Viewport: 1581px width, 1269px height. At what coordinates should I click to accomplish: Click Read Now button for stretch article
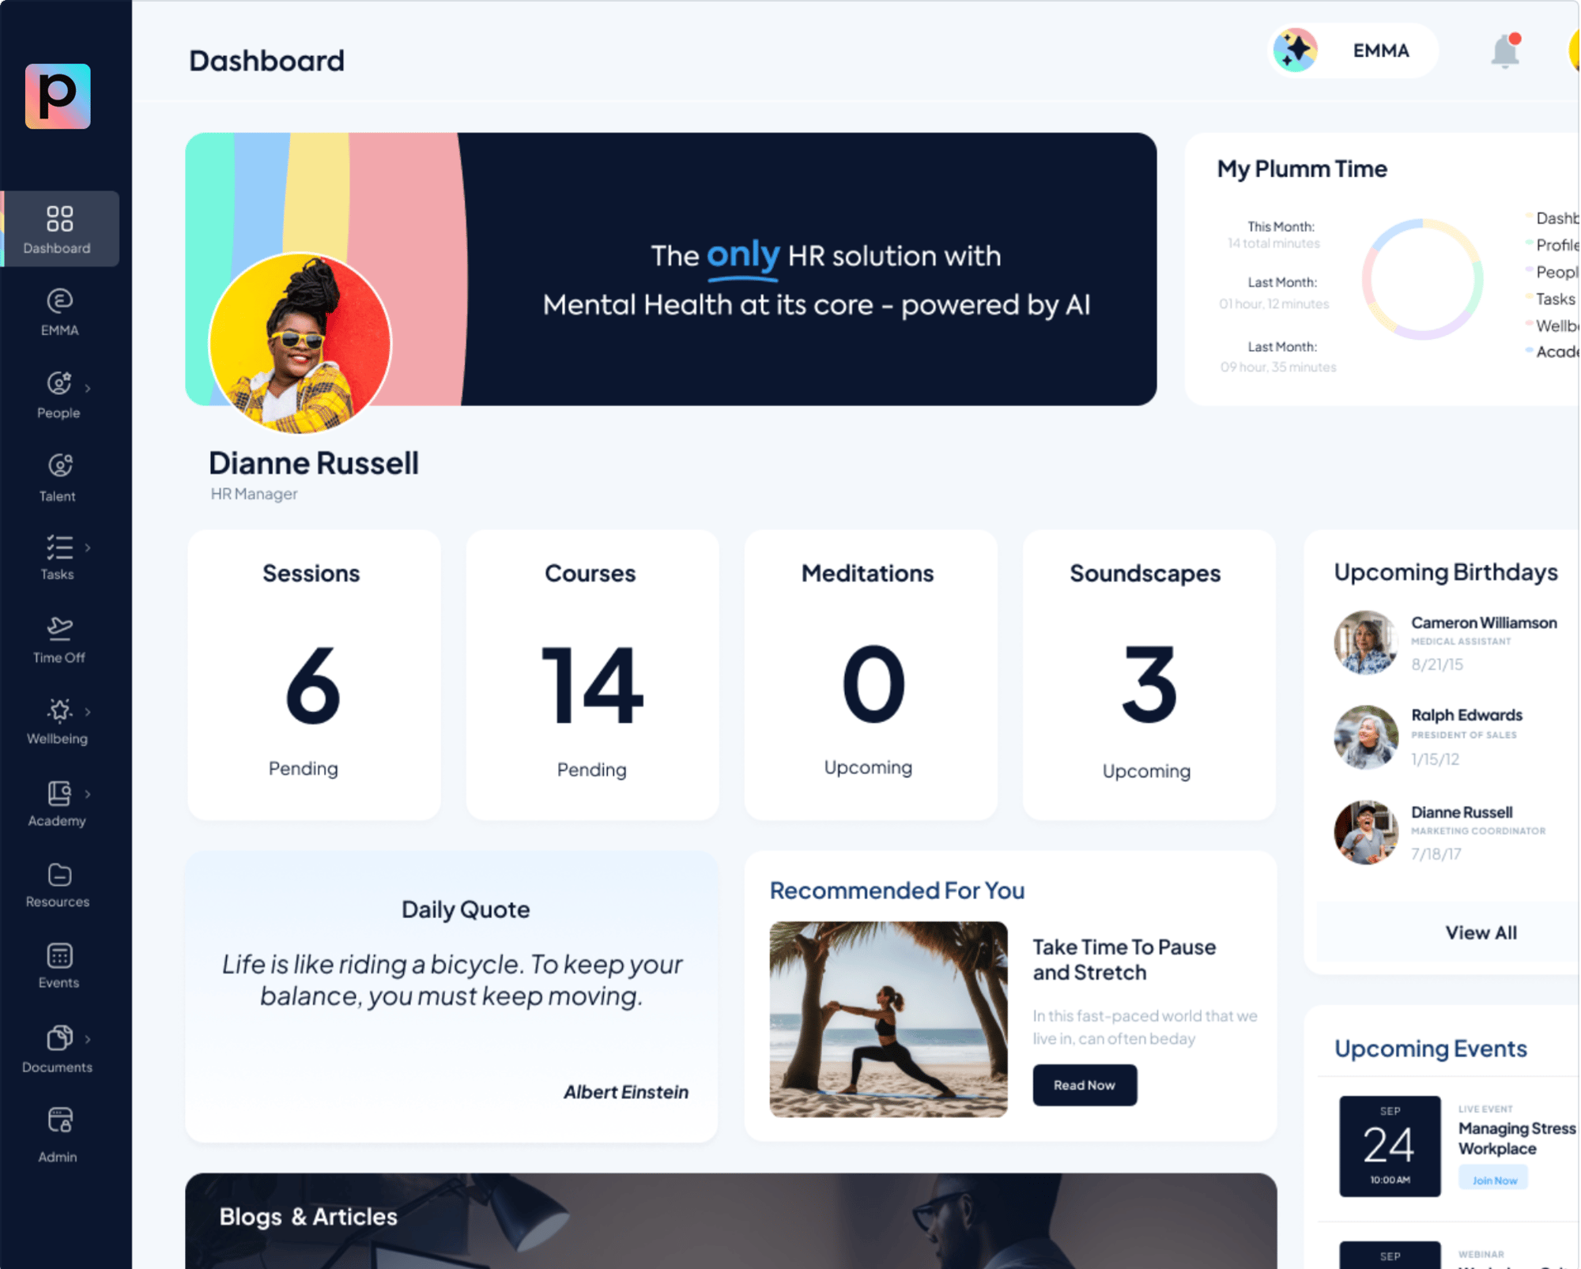click(x=1084, y=1085)
